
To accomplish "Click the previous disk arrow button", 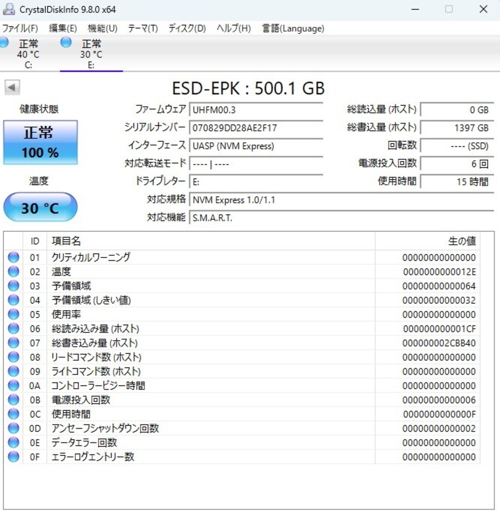I will 12,87.
